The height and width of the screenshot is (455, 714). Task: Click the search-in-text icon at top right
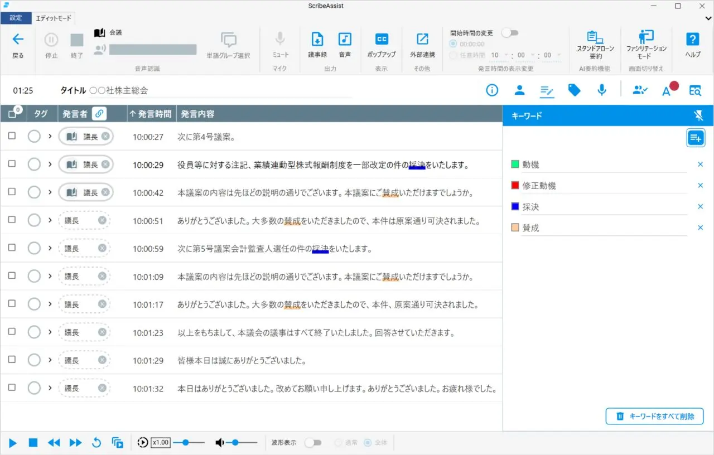[x=695, y=90]
